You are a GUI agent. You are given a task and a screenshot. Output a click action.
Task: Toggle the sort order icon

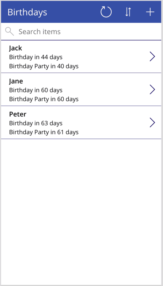(x=128, y=12)
